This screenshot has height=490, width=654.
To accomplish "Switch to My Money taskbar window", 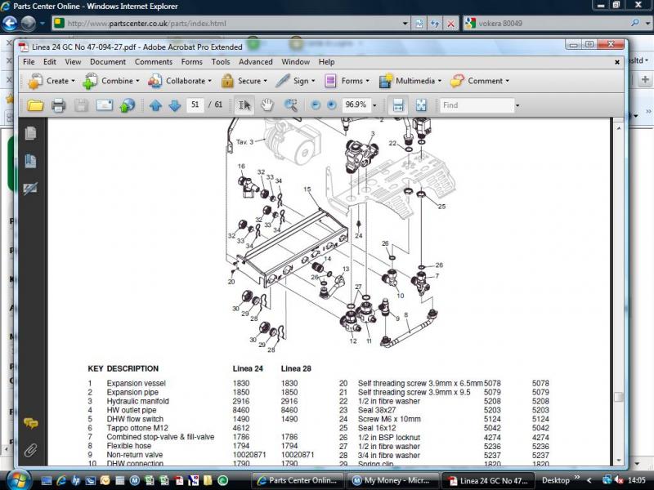I will pos(391,480).
